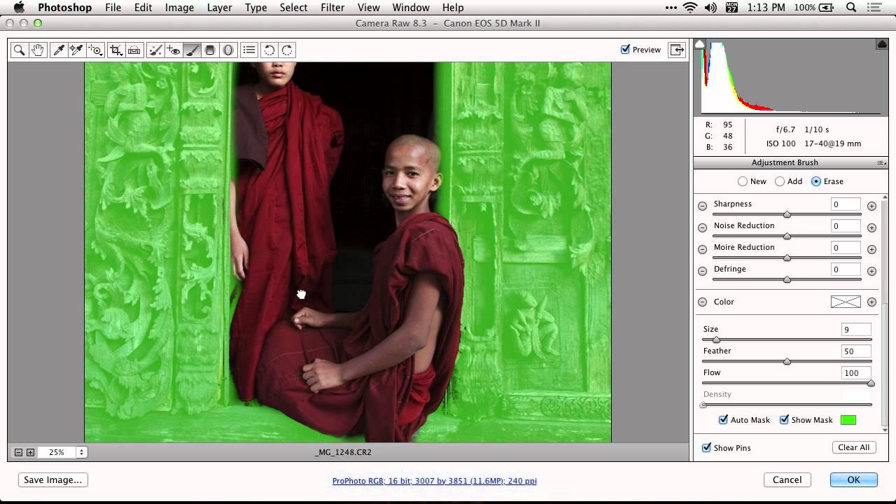Select the Radial Filter tool
Image resolution: width=896 pixels, height=504 pixels.
[228, 50]
